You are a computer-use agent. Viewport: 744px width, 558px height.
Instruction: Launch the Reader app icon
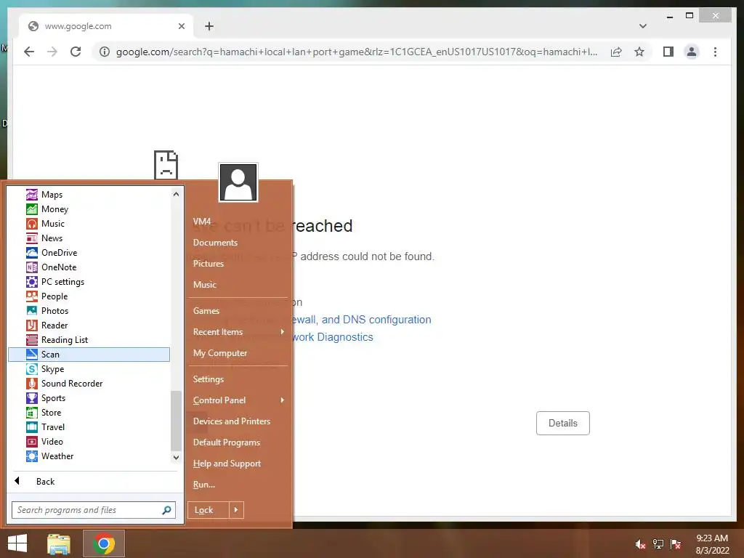(x=32, y=325)
